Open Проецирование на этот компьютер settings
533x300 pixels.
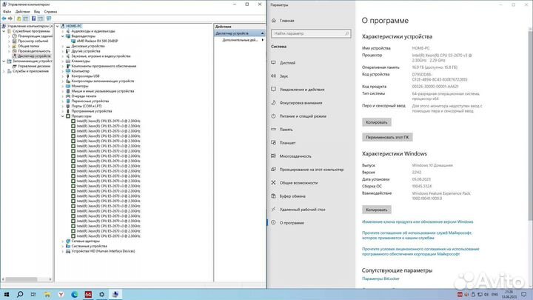[312, 170]
